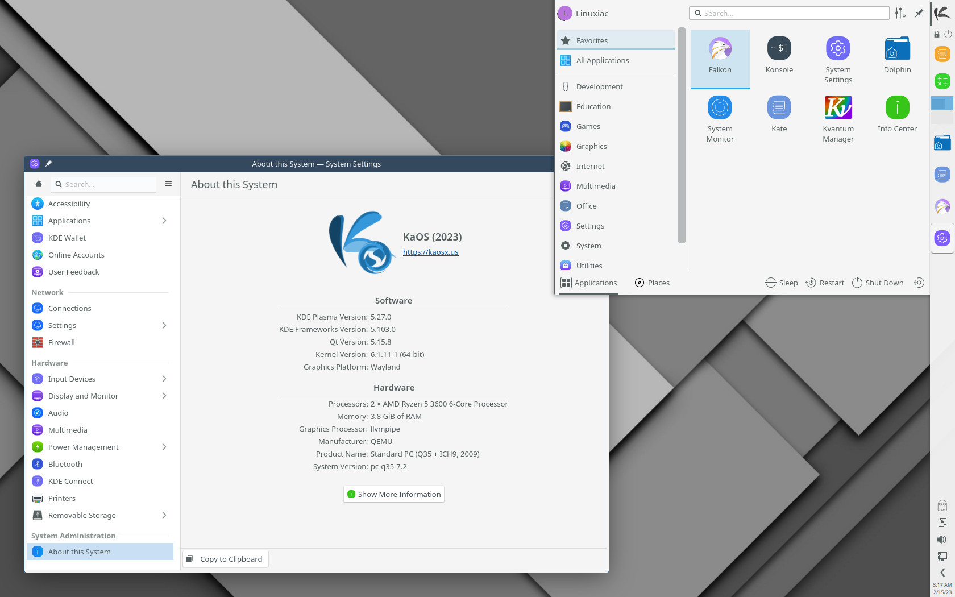Open the volume tray icon
Viewport: 955px width, 597px height.
[942, 540]
